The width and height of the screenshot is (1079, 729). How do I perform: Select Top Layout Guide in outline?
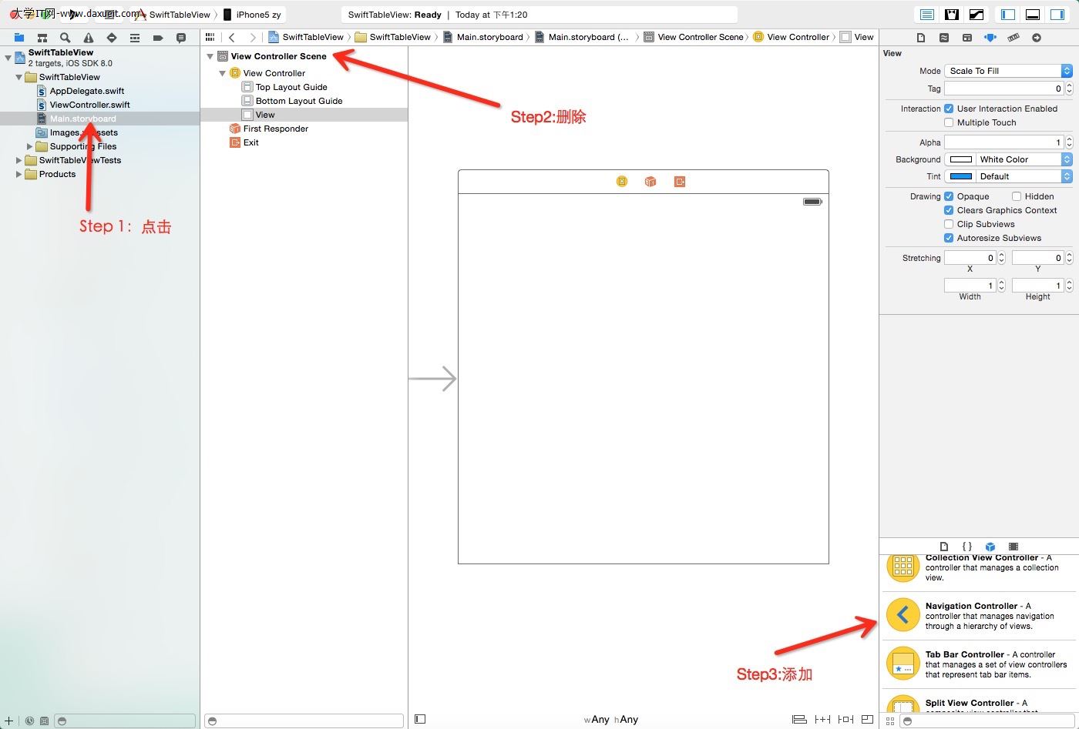click(291, 87)
